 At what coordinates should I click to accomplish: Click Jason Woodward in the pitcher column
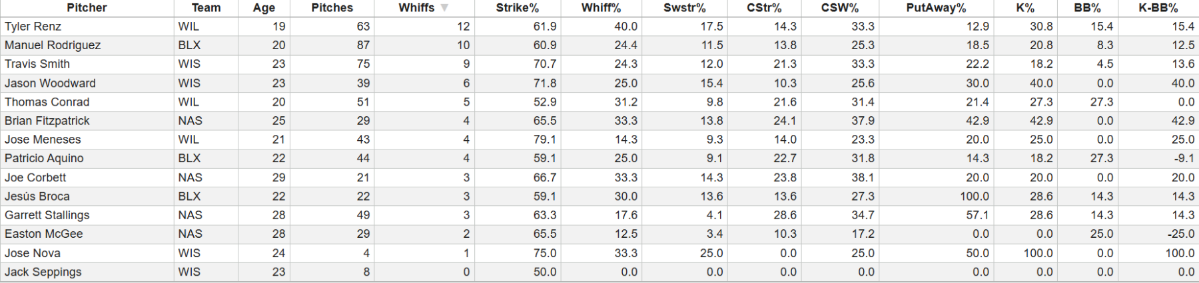click(x=50, y=83)
